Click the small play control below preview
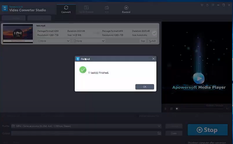Image resolution: width=233 pixels, height=144 pixels. click(x=165, y=109)
